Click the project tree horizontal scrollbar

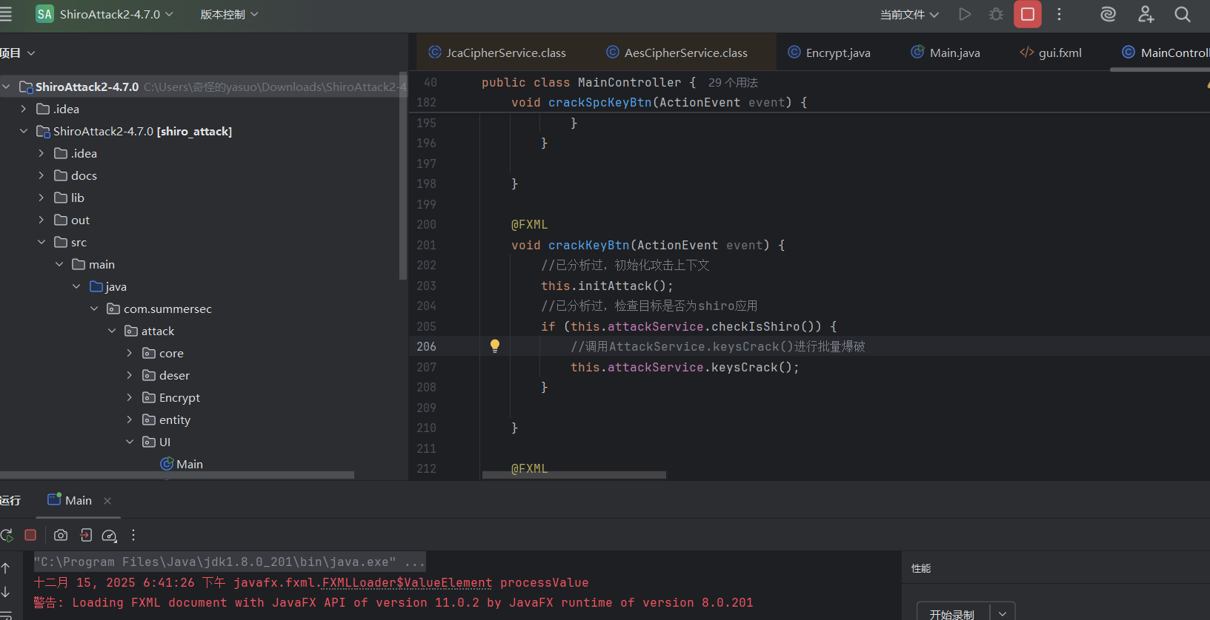(x=176, y=475)
